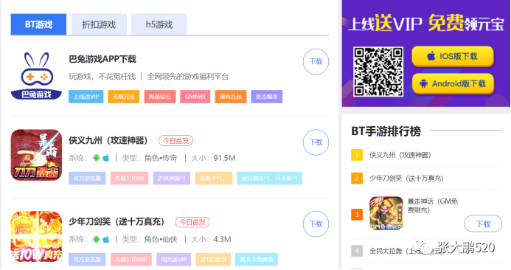This screenshot has height=270, width=511.
Task: Click 类型：角色•仙侠 text
Action: pyautogui.click(x=150, y=239)
